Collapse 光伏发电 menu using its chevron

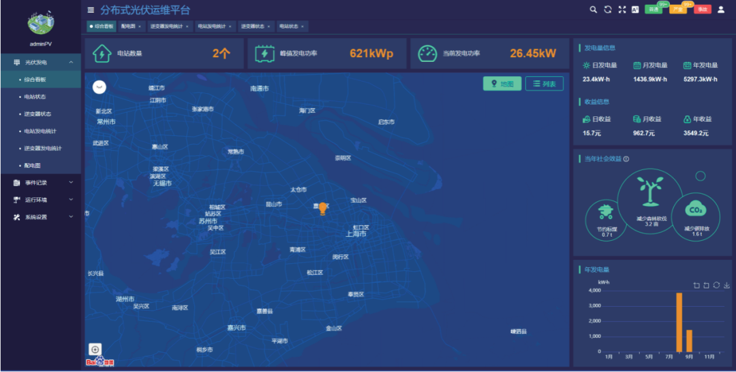[x=71, y=63]
